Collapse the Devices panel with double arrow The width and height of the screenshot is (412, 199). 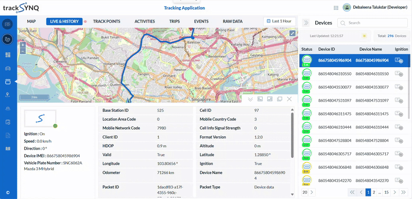[306, 23]
